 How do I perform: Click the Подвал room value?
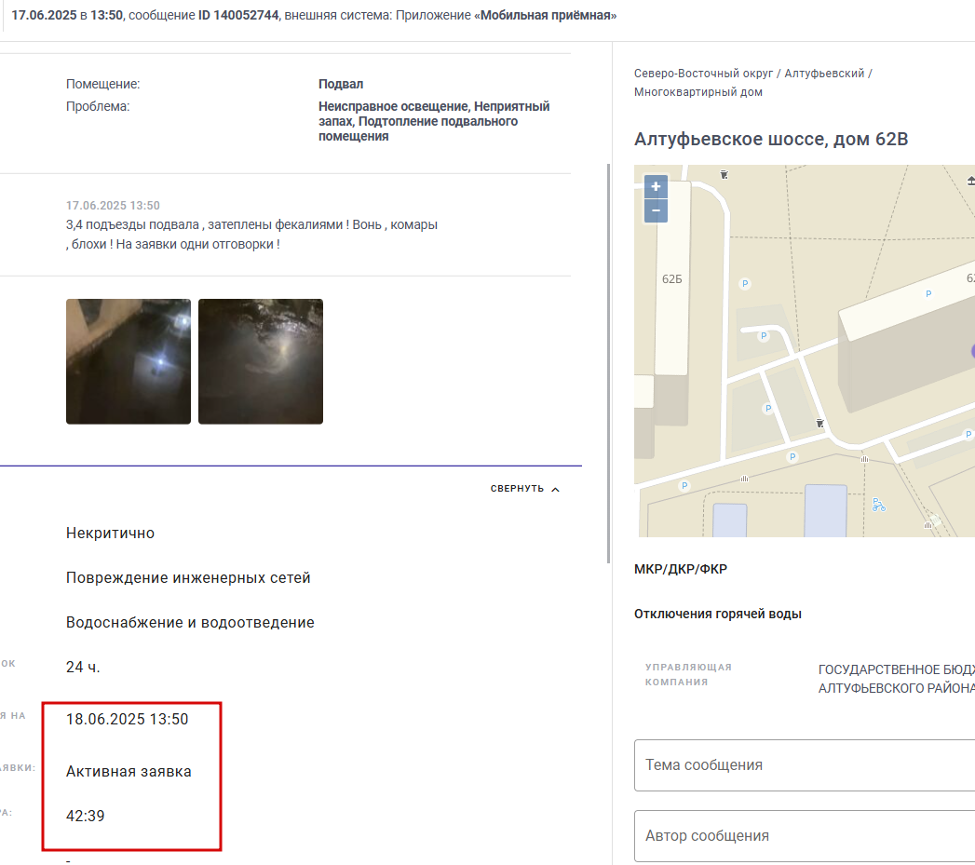(x=341, y=84)
